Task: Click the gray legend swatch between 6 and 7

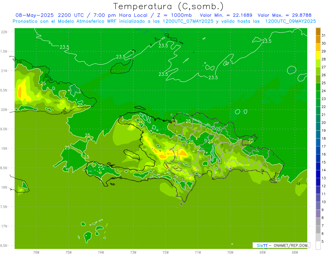Action: (x=318, y=229)
